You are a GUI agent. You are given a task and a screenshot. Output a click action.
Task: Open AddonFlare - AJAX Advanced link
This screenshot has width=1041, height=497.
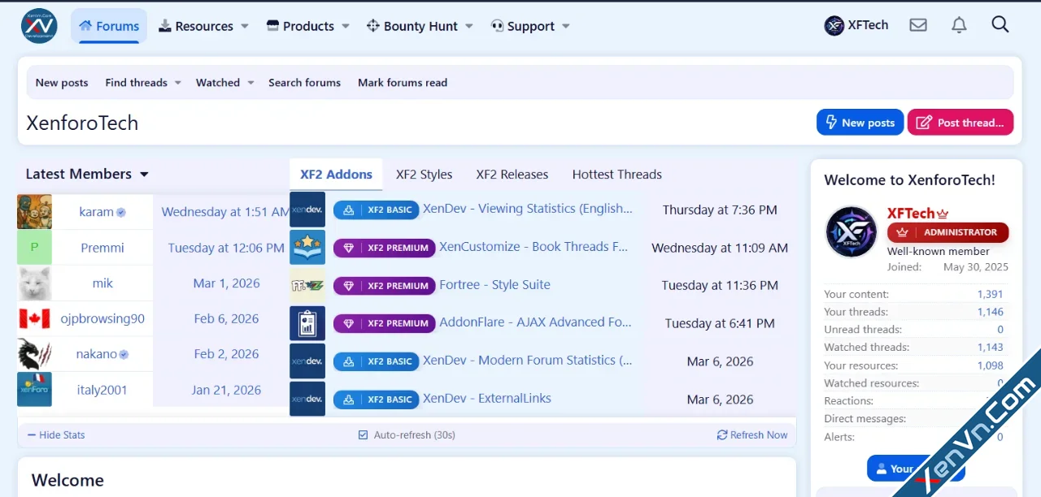(535, 322)
